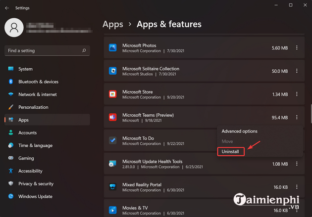Click the Update Health Tools icon
Image resolution: width=312 pixels, height=217 pixels.
pos(112,164)
